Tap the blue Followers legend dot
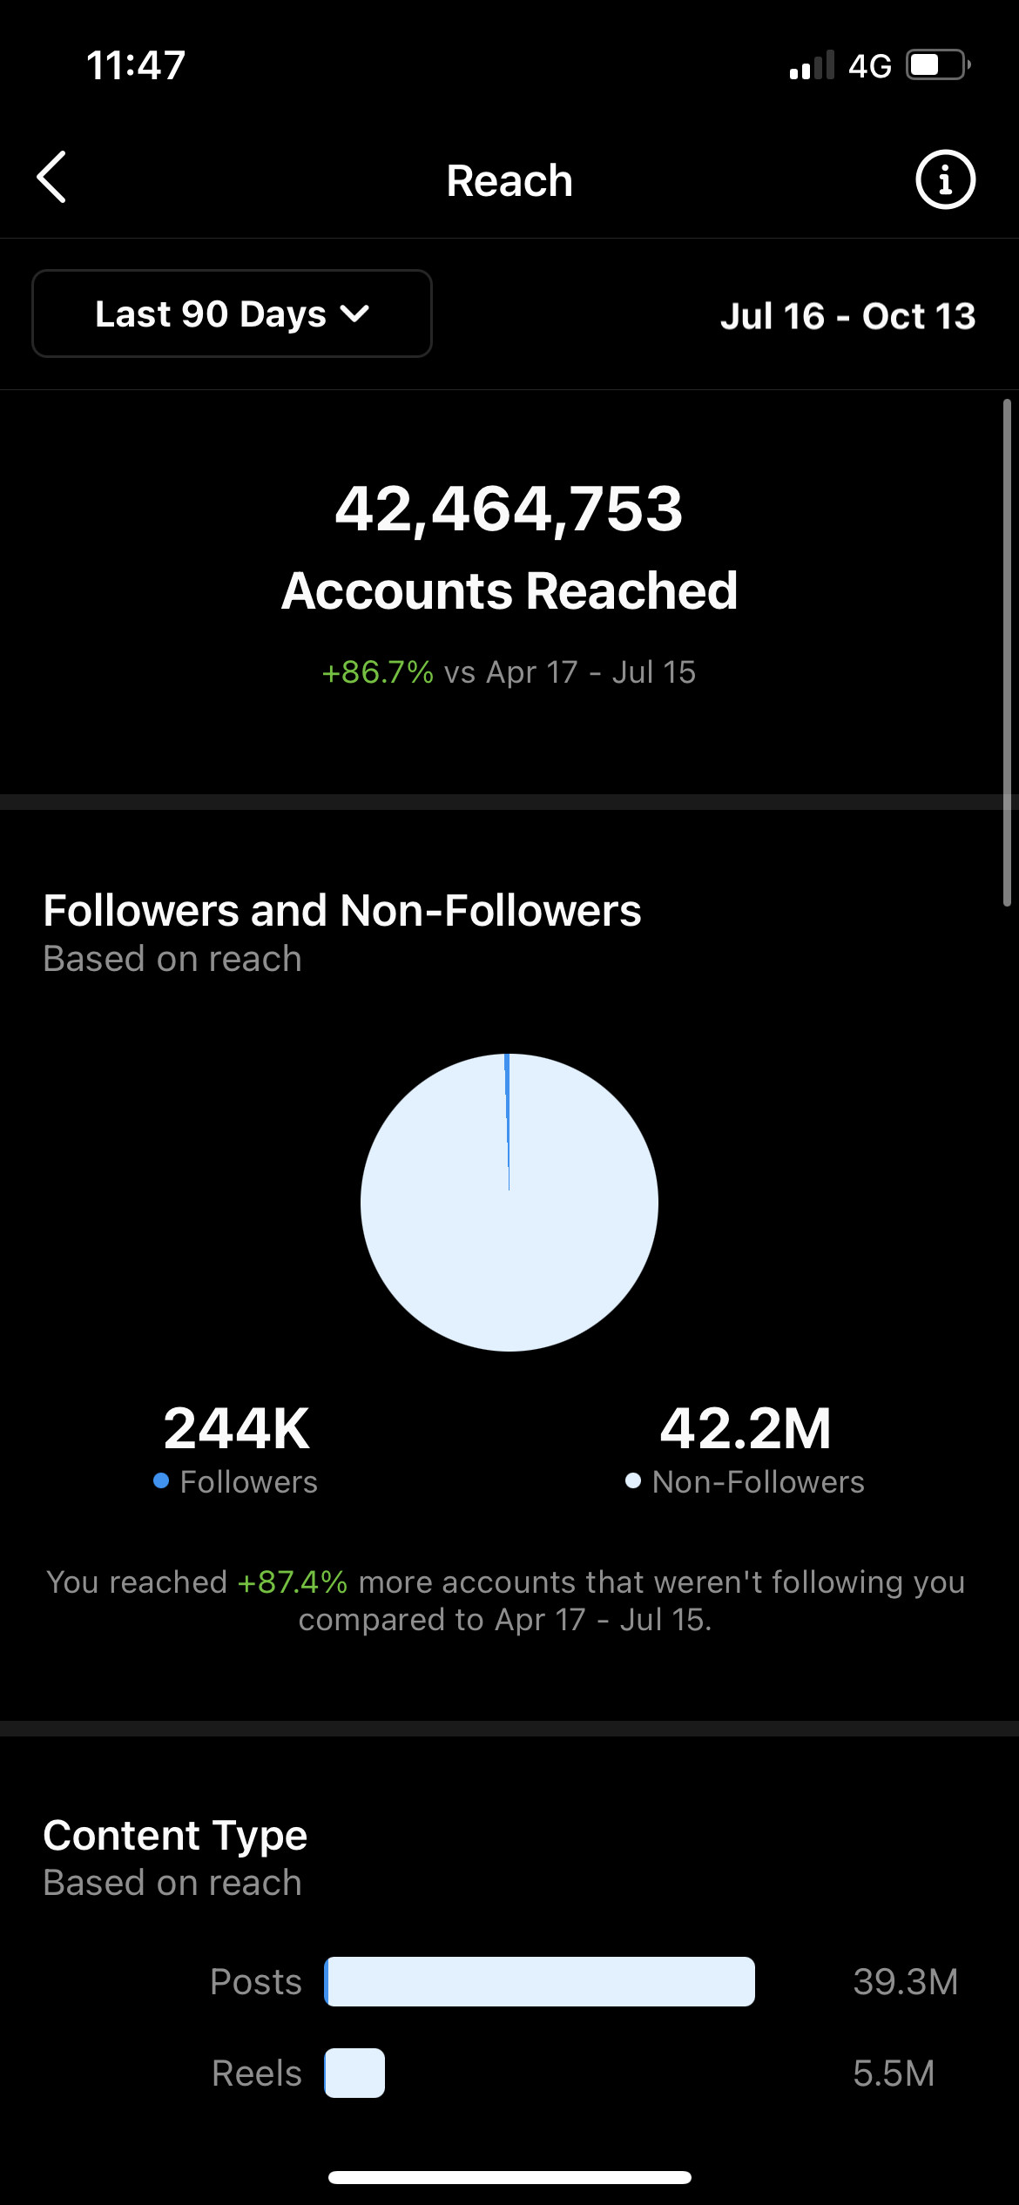The height and width of the screenshot is (2205, 1019). (x=161, y=1480)
